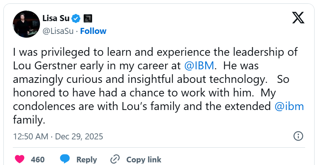Screen dimensions: 327x165
Task: Click the tweet's opening line of text
Action: [154, 52]
